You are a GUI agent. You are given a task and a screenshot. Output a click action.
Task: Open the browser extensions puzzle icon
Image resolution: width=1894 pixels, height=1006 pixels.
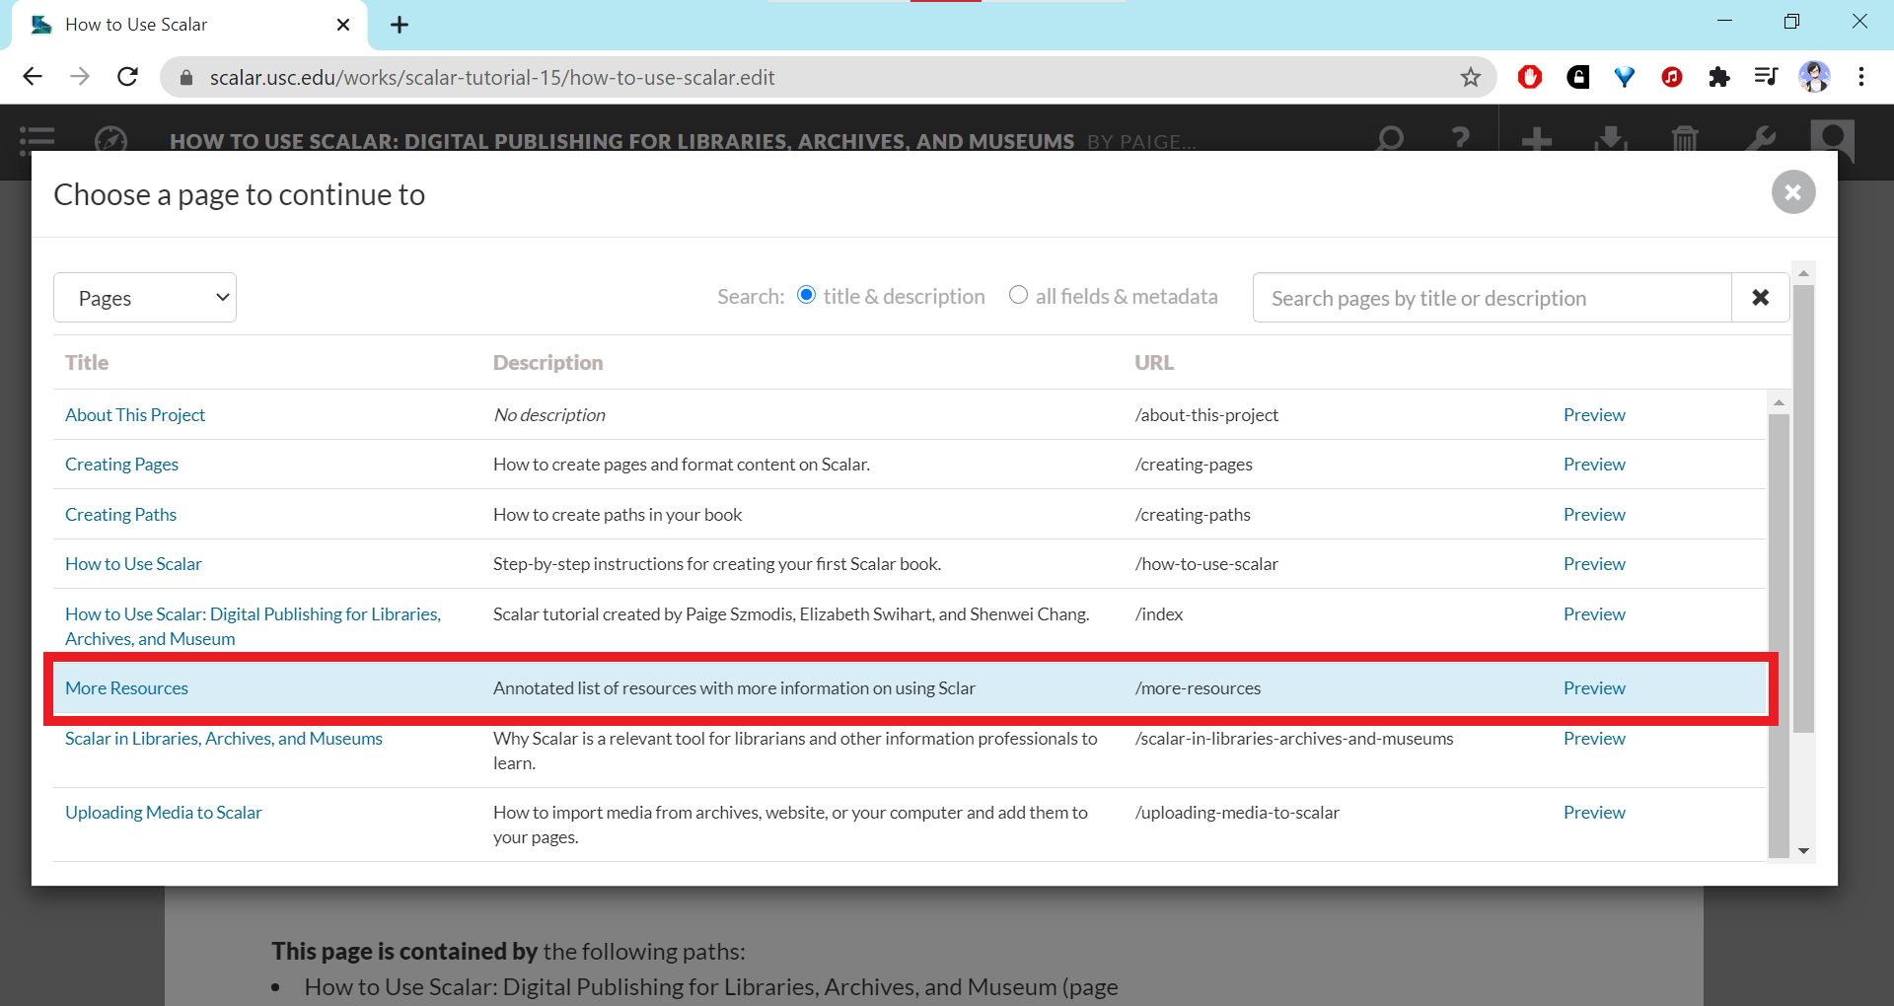(x=1718, y=77)
